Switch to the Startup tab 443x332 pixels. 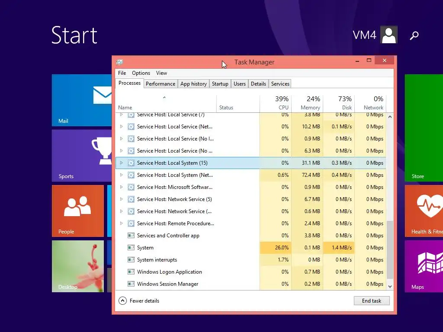click(x=220, y=84)
